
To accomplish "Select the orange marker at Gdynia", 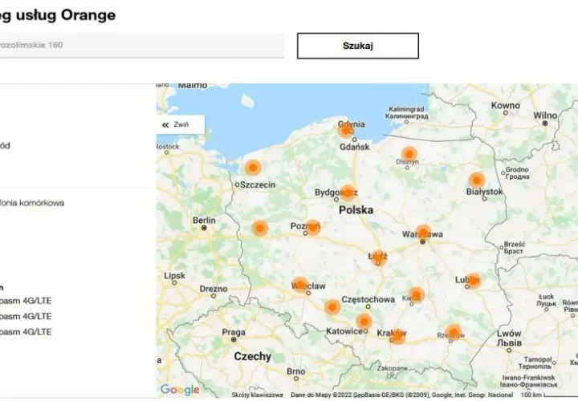I will [346, 129].
